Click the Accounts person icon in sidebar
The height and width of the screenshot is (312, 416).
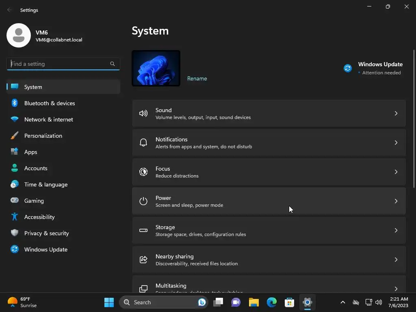click(15, 168)
